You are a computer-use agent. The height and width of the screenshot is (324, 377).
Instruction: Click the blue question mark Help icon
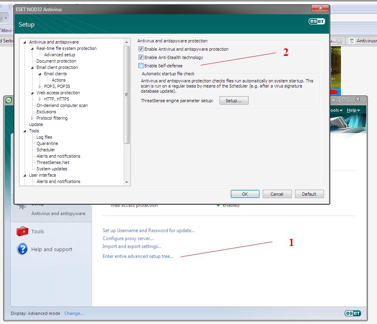[22, 249]
